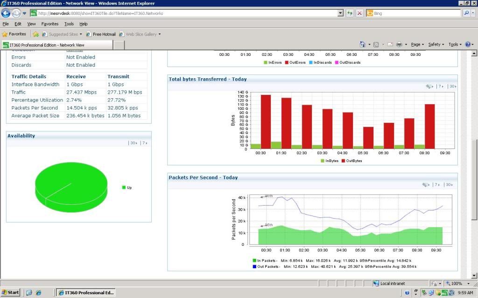
Task: Open the recent pages dropdown arrow
Action: [x=24, y=14]
